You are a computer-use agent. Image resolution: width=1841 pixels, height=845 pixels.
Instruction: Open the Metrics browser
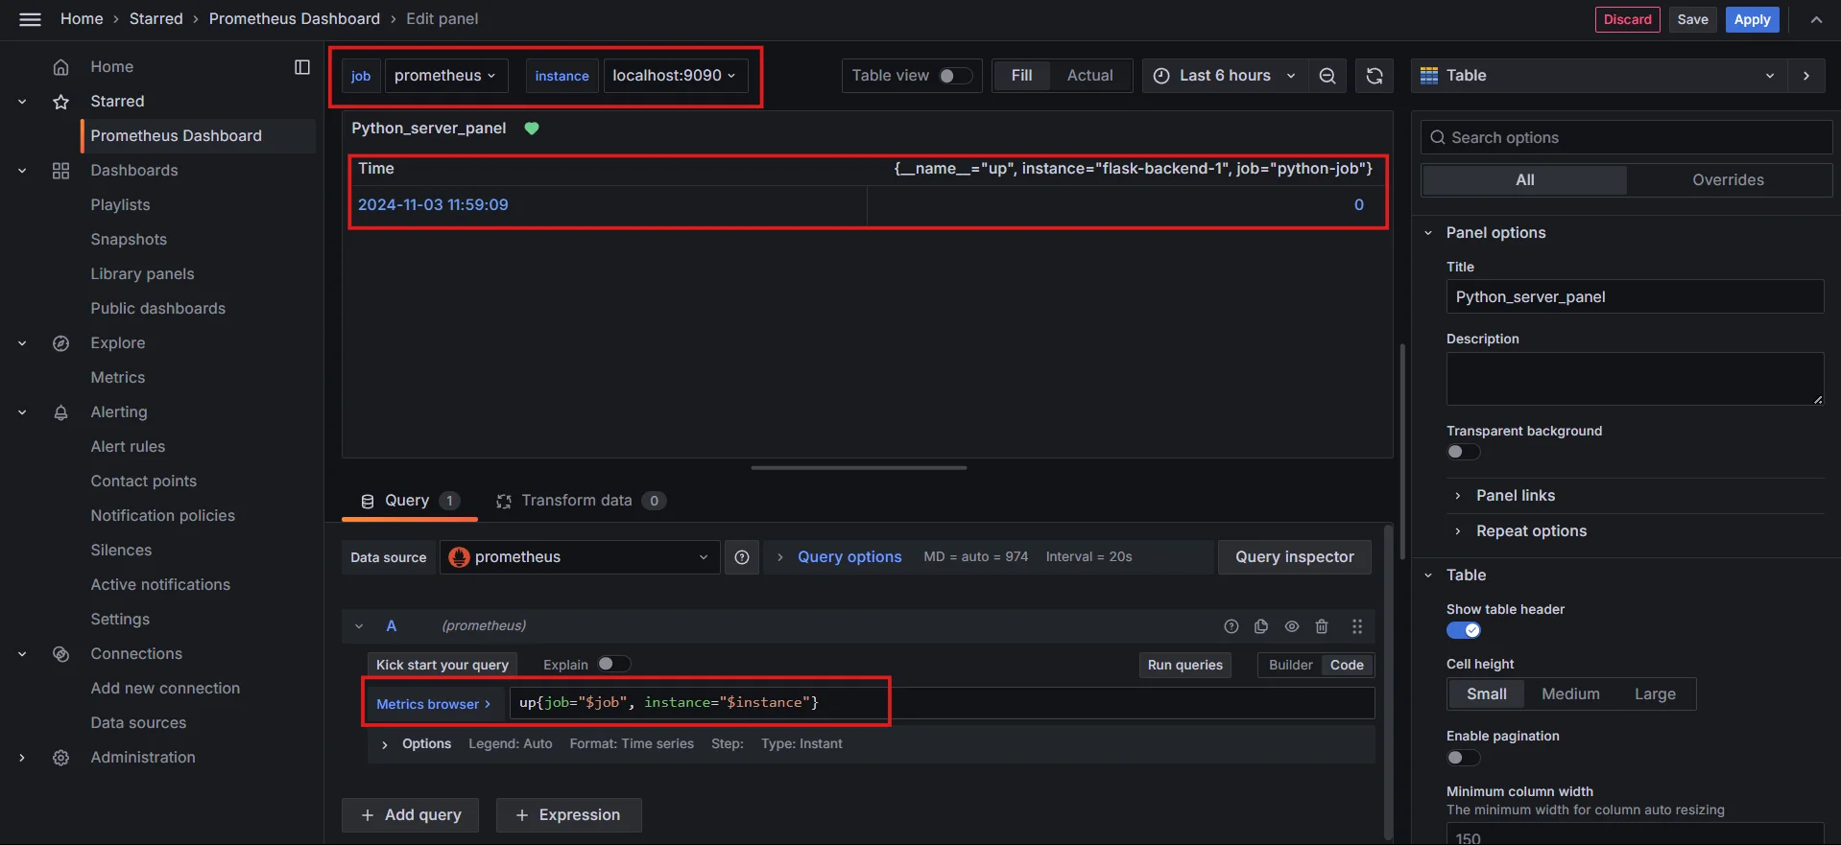click(x=434, y=704)
